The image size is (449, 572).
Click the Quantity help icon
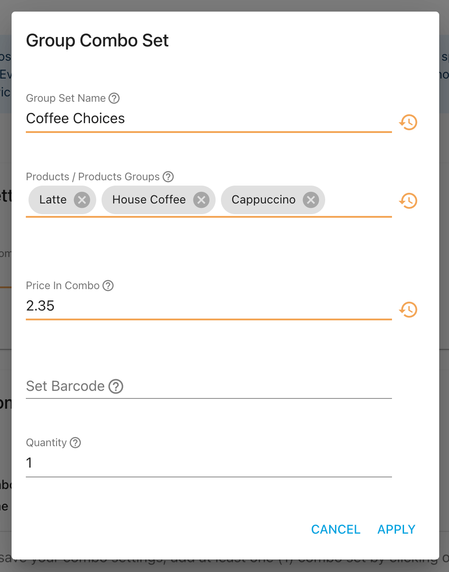(76, 443)
